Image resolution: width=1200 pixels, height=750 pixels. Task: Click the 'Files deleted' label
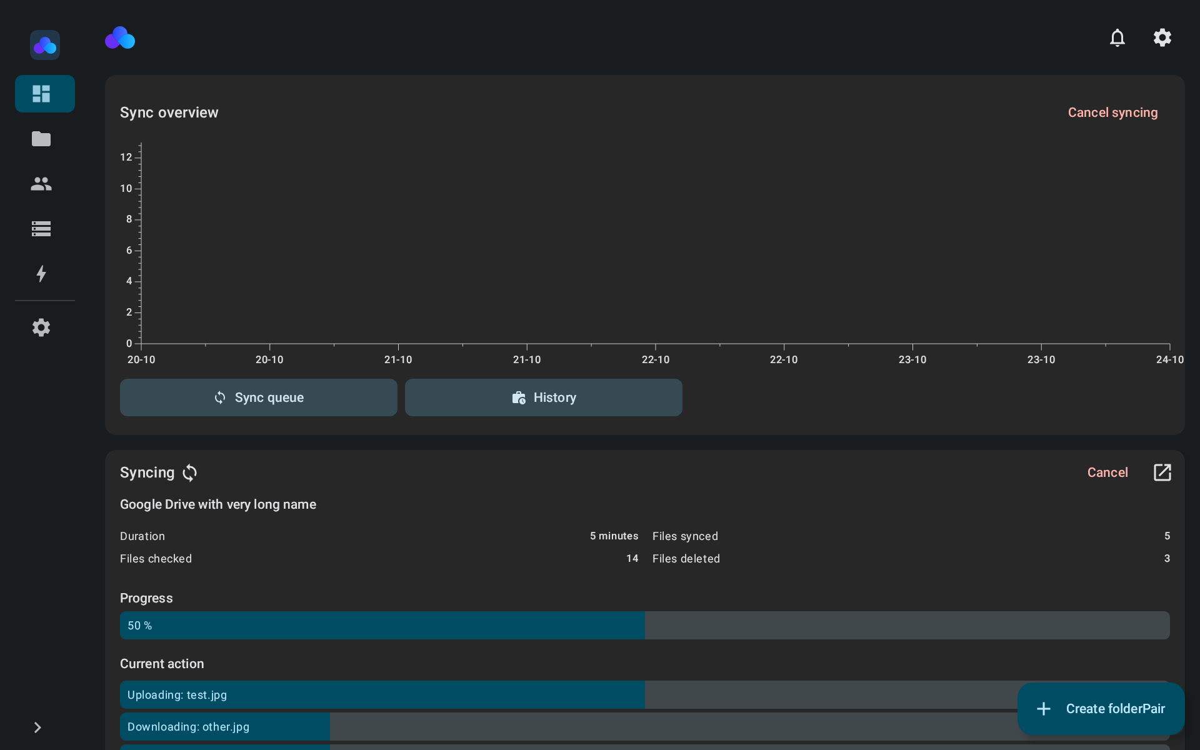pyautogui.click(x=686, y=559)
